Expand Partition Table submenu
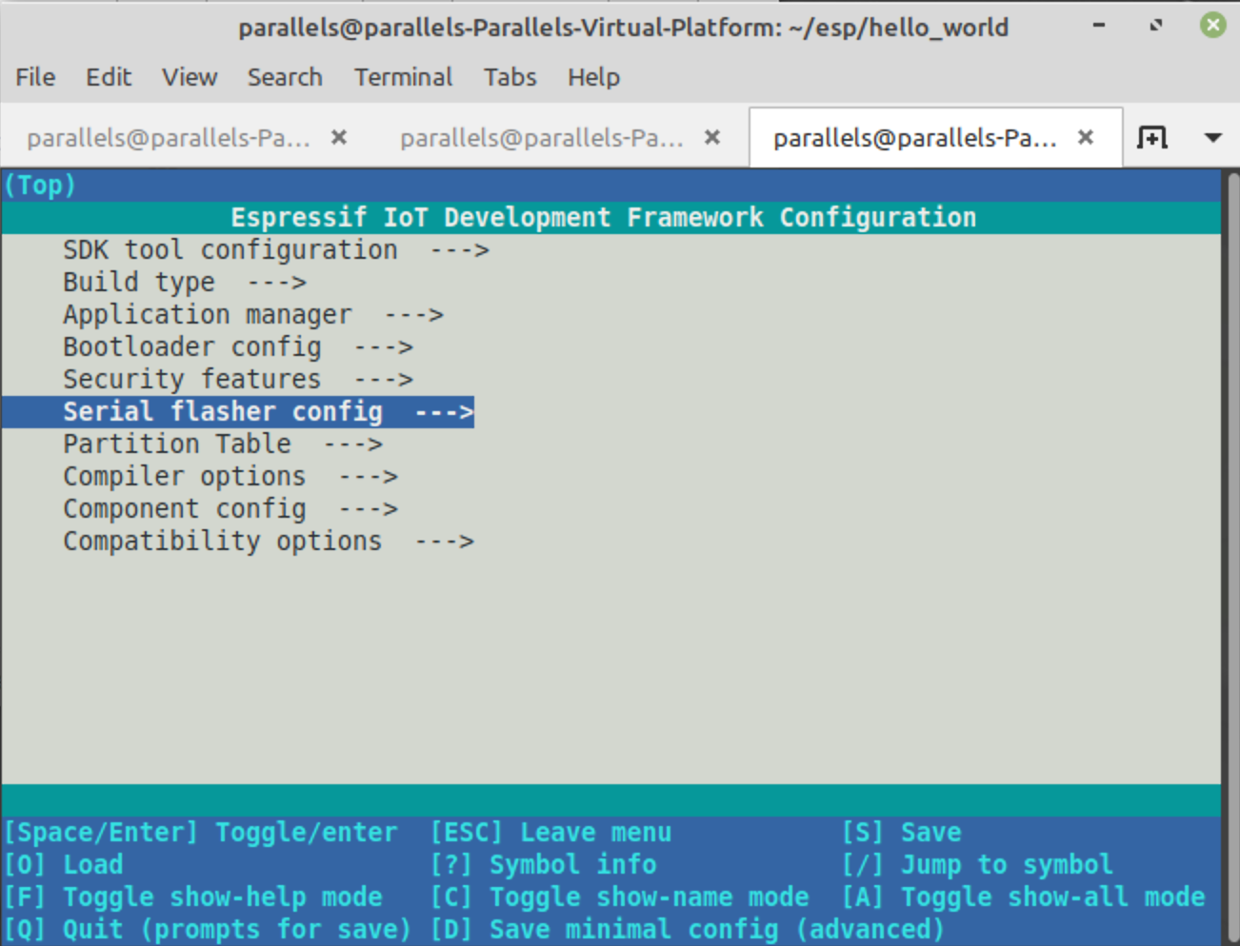Viewport: 1240px width, 946px height. pyautogui.click(x=223, y=444)
